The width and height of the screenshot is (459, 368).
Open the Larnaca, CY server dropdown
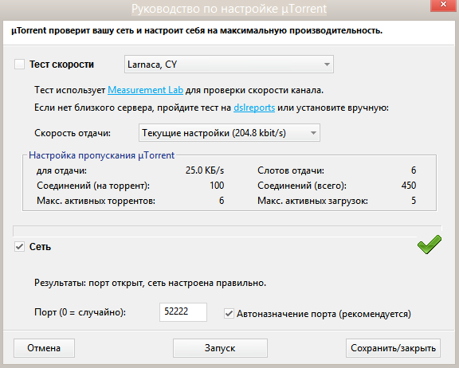pos(229,65)
